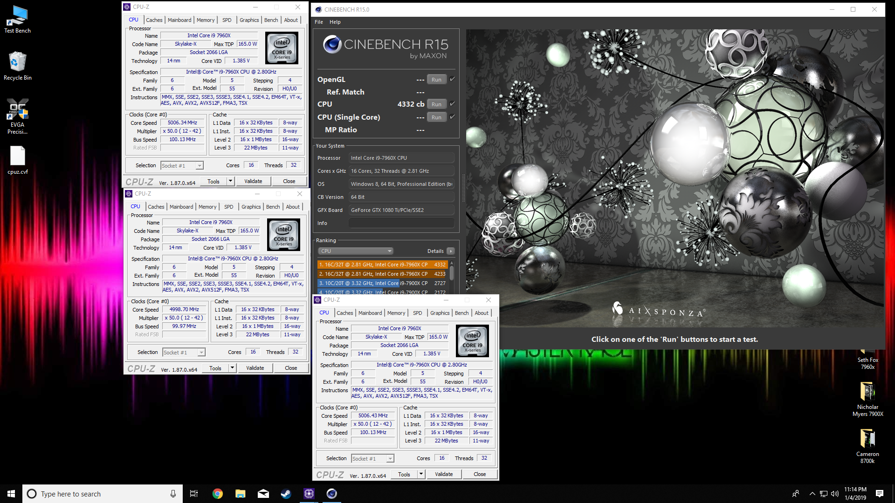The width and height of the screenshot is (895, 503).
Task: Click Validate in bottom CPU-Z window
Action: click(444, 474)
